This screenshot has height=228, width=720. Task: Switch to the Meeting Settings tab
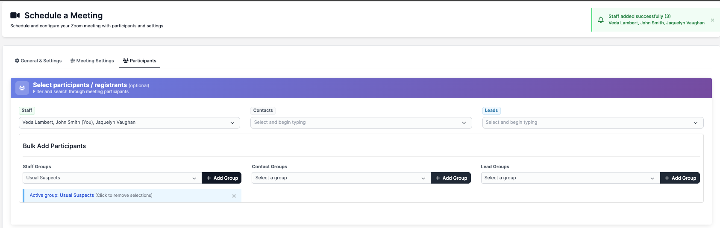[x=92, y=61]
